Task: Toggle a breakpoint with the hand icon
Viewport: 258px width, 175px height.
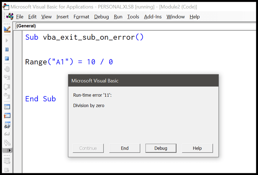Action: tap(6, 69)
